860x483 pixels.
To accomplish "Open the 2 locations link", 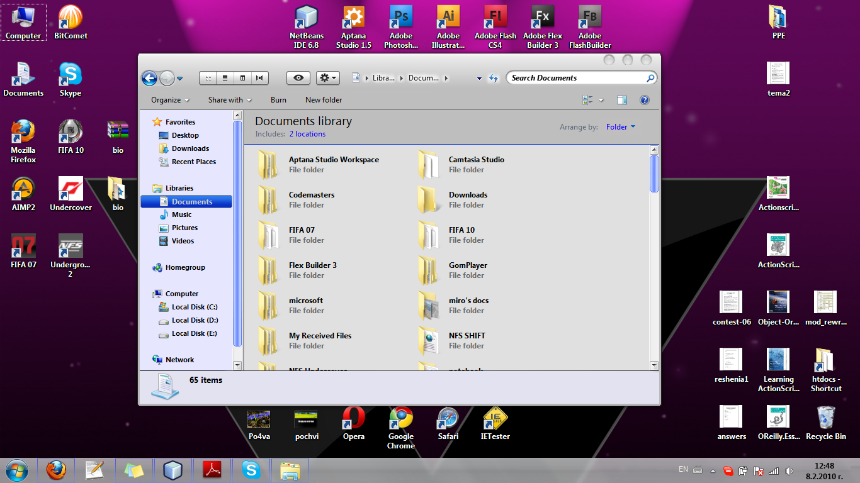I will [307, 134].
